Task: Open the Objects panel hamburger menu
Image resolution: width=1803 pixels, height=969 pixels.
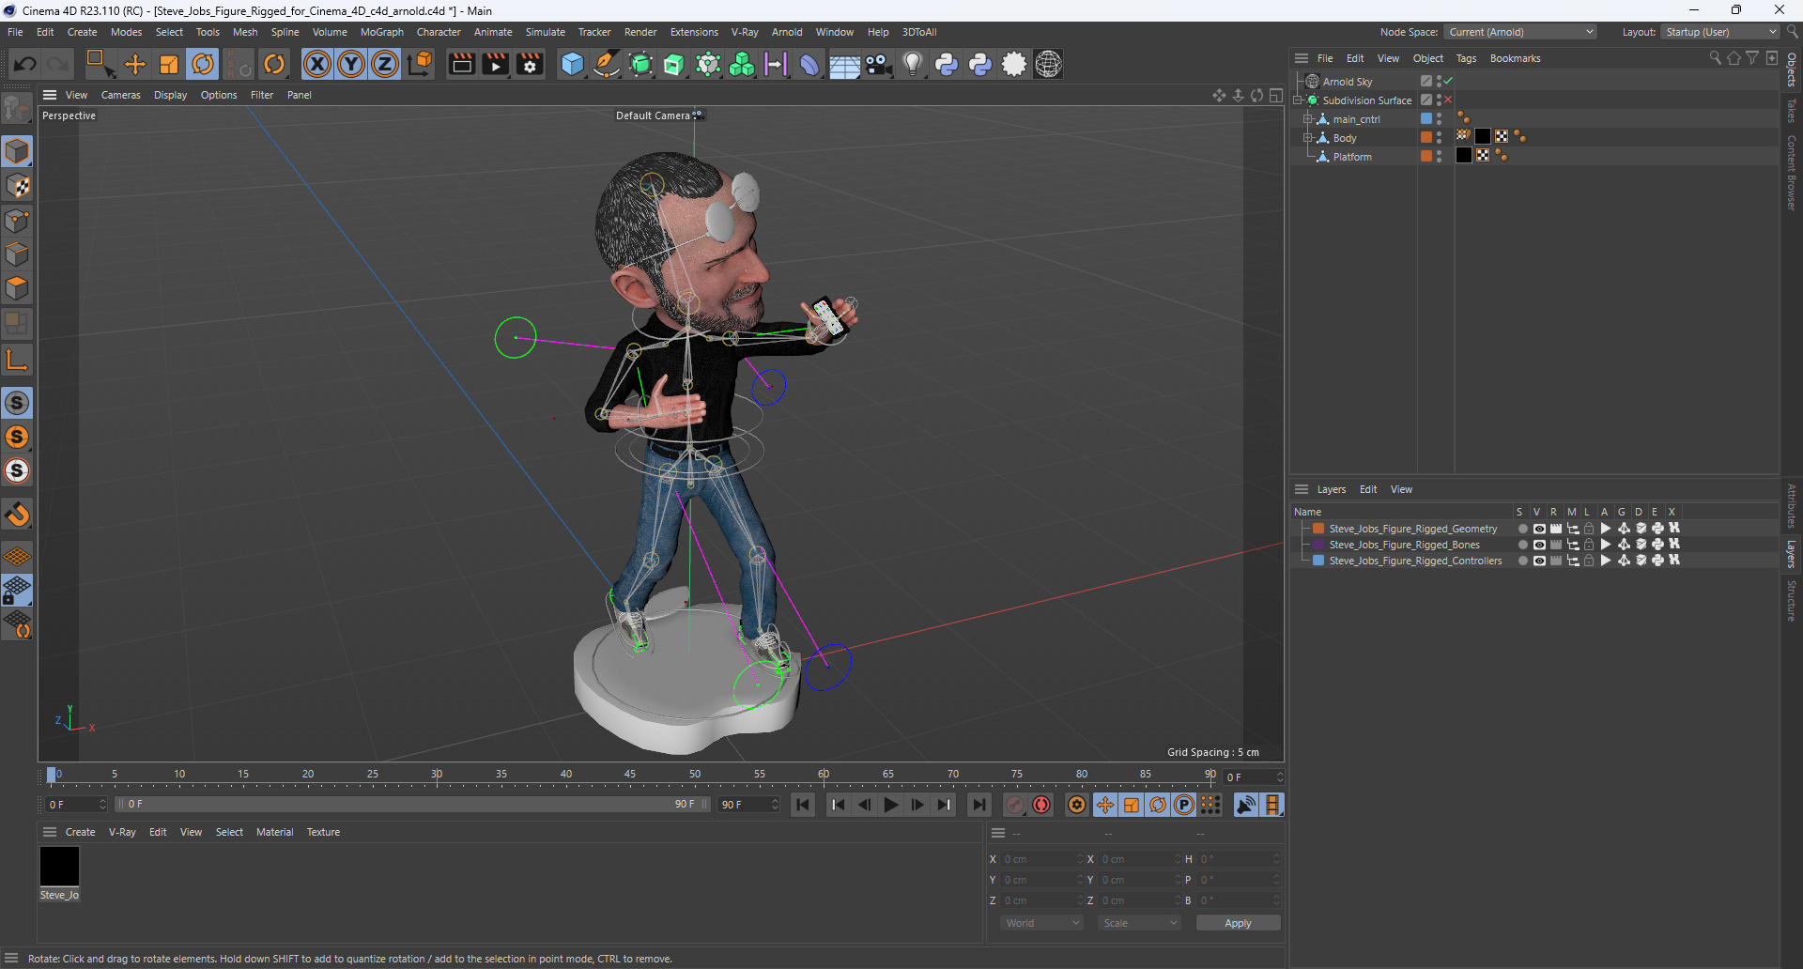Action: click(1301, 58)
